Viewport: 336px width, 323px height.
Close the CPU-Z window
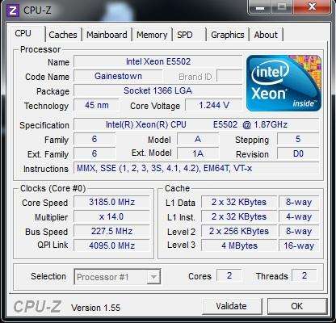[x=312, y=6]
